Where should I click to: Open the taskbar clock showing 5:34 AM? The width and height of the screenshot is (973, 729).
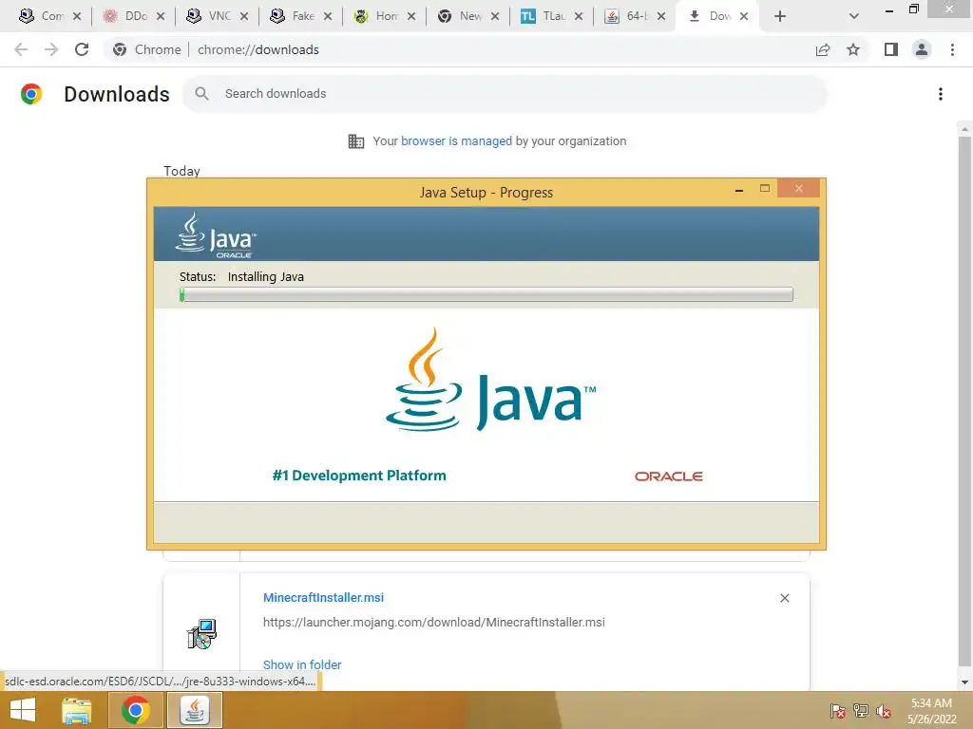[931, 711]
